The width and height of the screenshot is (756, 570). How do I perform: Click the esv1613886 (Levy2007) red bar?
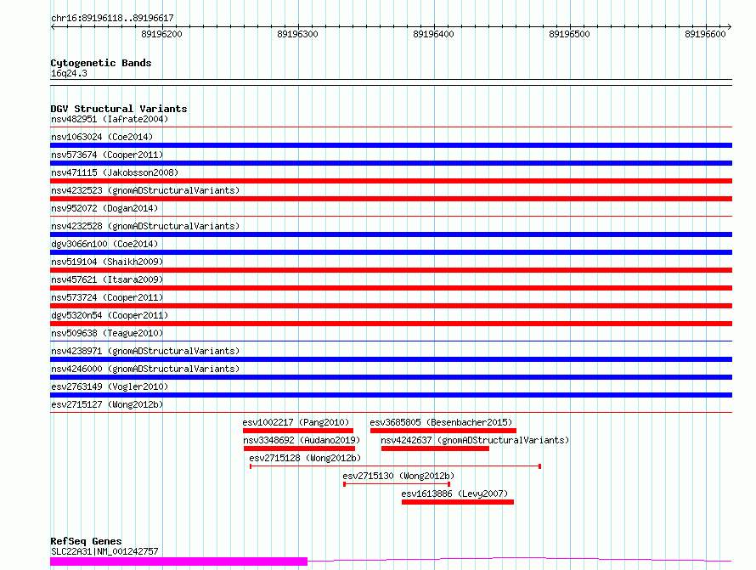(458, 502)
